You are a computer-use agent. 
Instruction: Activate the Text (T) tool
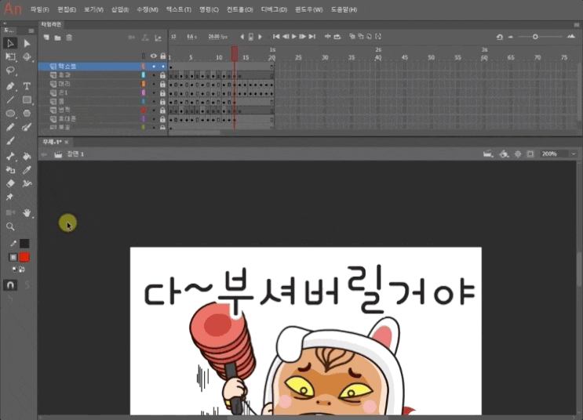(27, 86)
